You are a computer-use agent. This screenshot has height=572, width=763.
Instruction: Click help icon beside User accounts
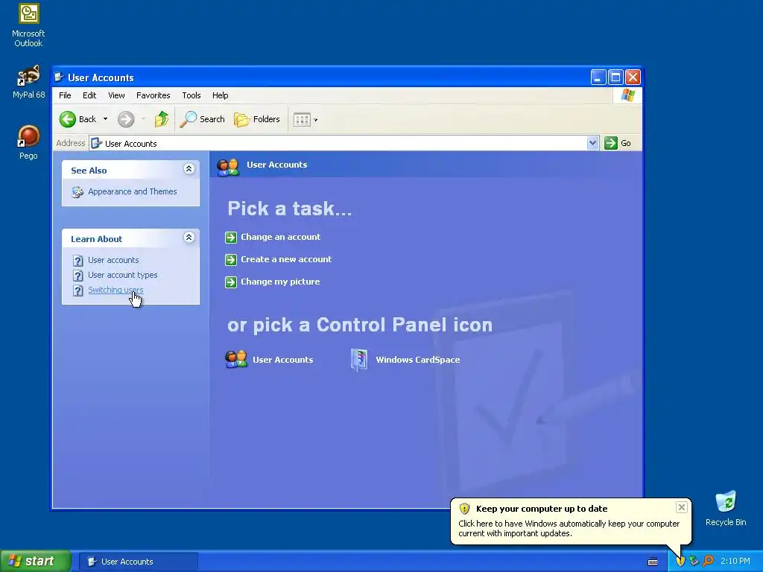pos(77,261)
